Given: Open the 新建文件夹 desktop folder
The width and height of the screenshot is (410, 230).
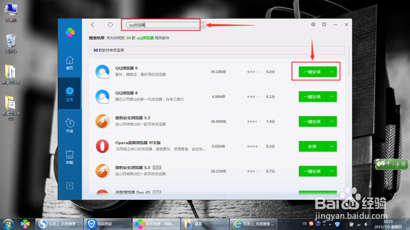Looking at the screenshot, I should pos(11,74).
